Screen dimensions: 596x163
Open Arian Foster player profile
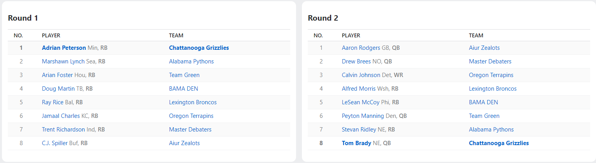pyautogui.click(x=57, y=75)
